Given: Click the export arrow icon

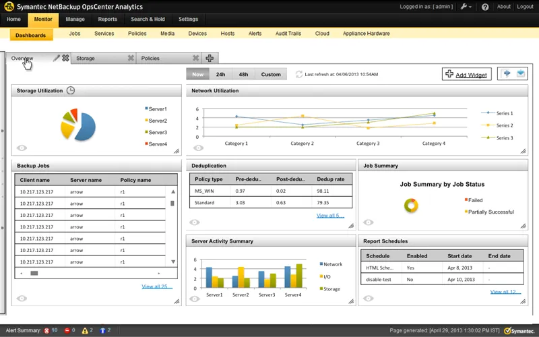Looking at the screenshot, I should click(507, 73).
